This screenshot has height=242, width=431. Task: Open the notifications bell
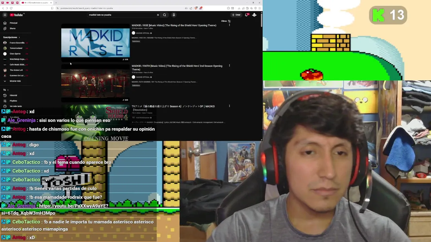[x=247, y=15]
